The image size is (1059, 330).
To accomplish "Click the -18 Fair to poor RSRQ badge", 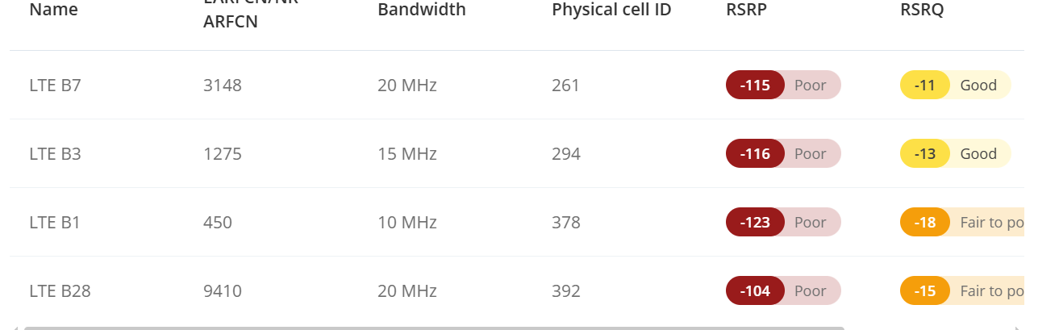I will click(961, 222).
